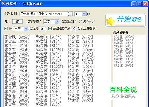Select 郭含雅 [99分] in main results list
Viewport: 149px width, 107px height.
click(17, 62)
